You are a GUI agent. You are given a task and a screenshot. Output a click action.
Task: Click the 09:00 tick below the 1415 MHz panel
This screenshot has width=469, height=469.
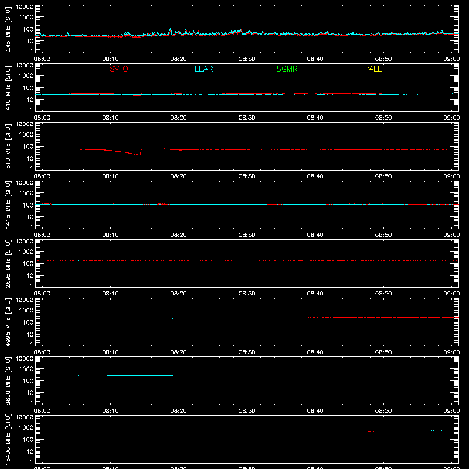coord(451,235)
